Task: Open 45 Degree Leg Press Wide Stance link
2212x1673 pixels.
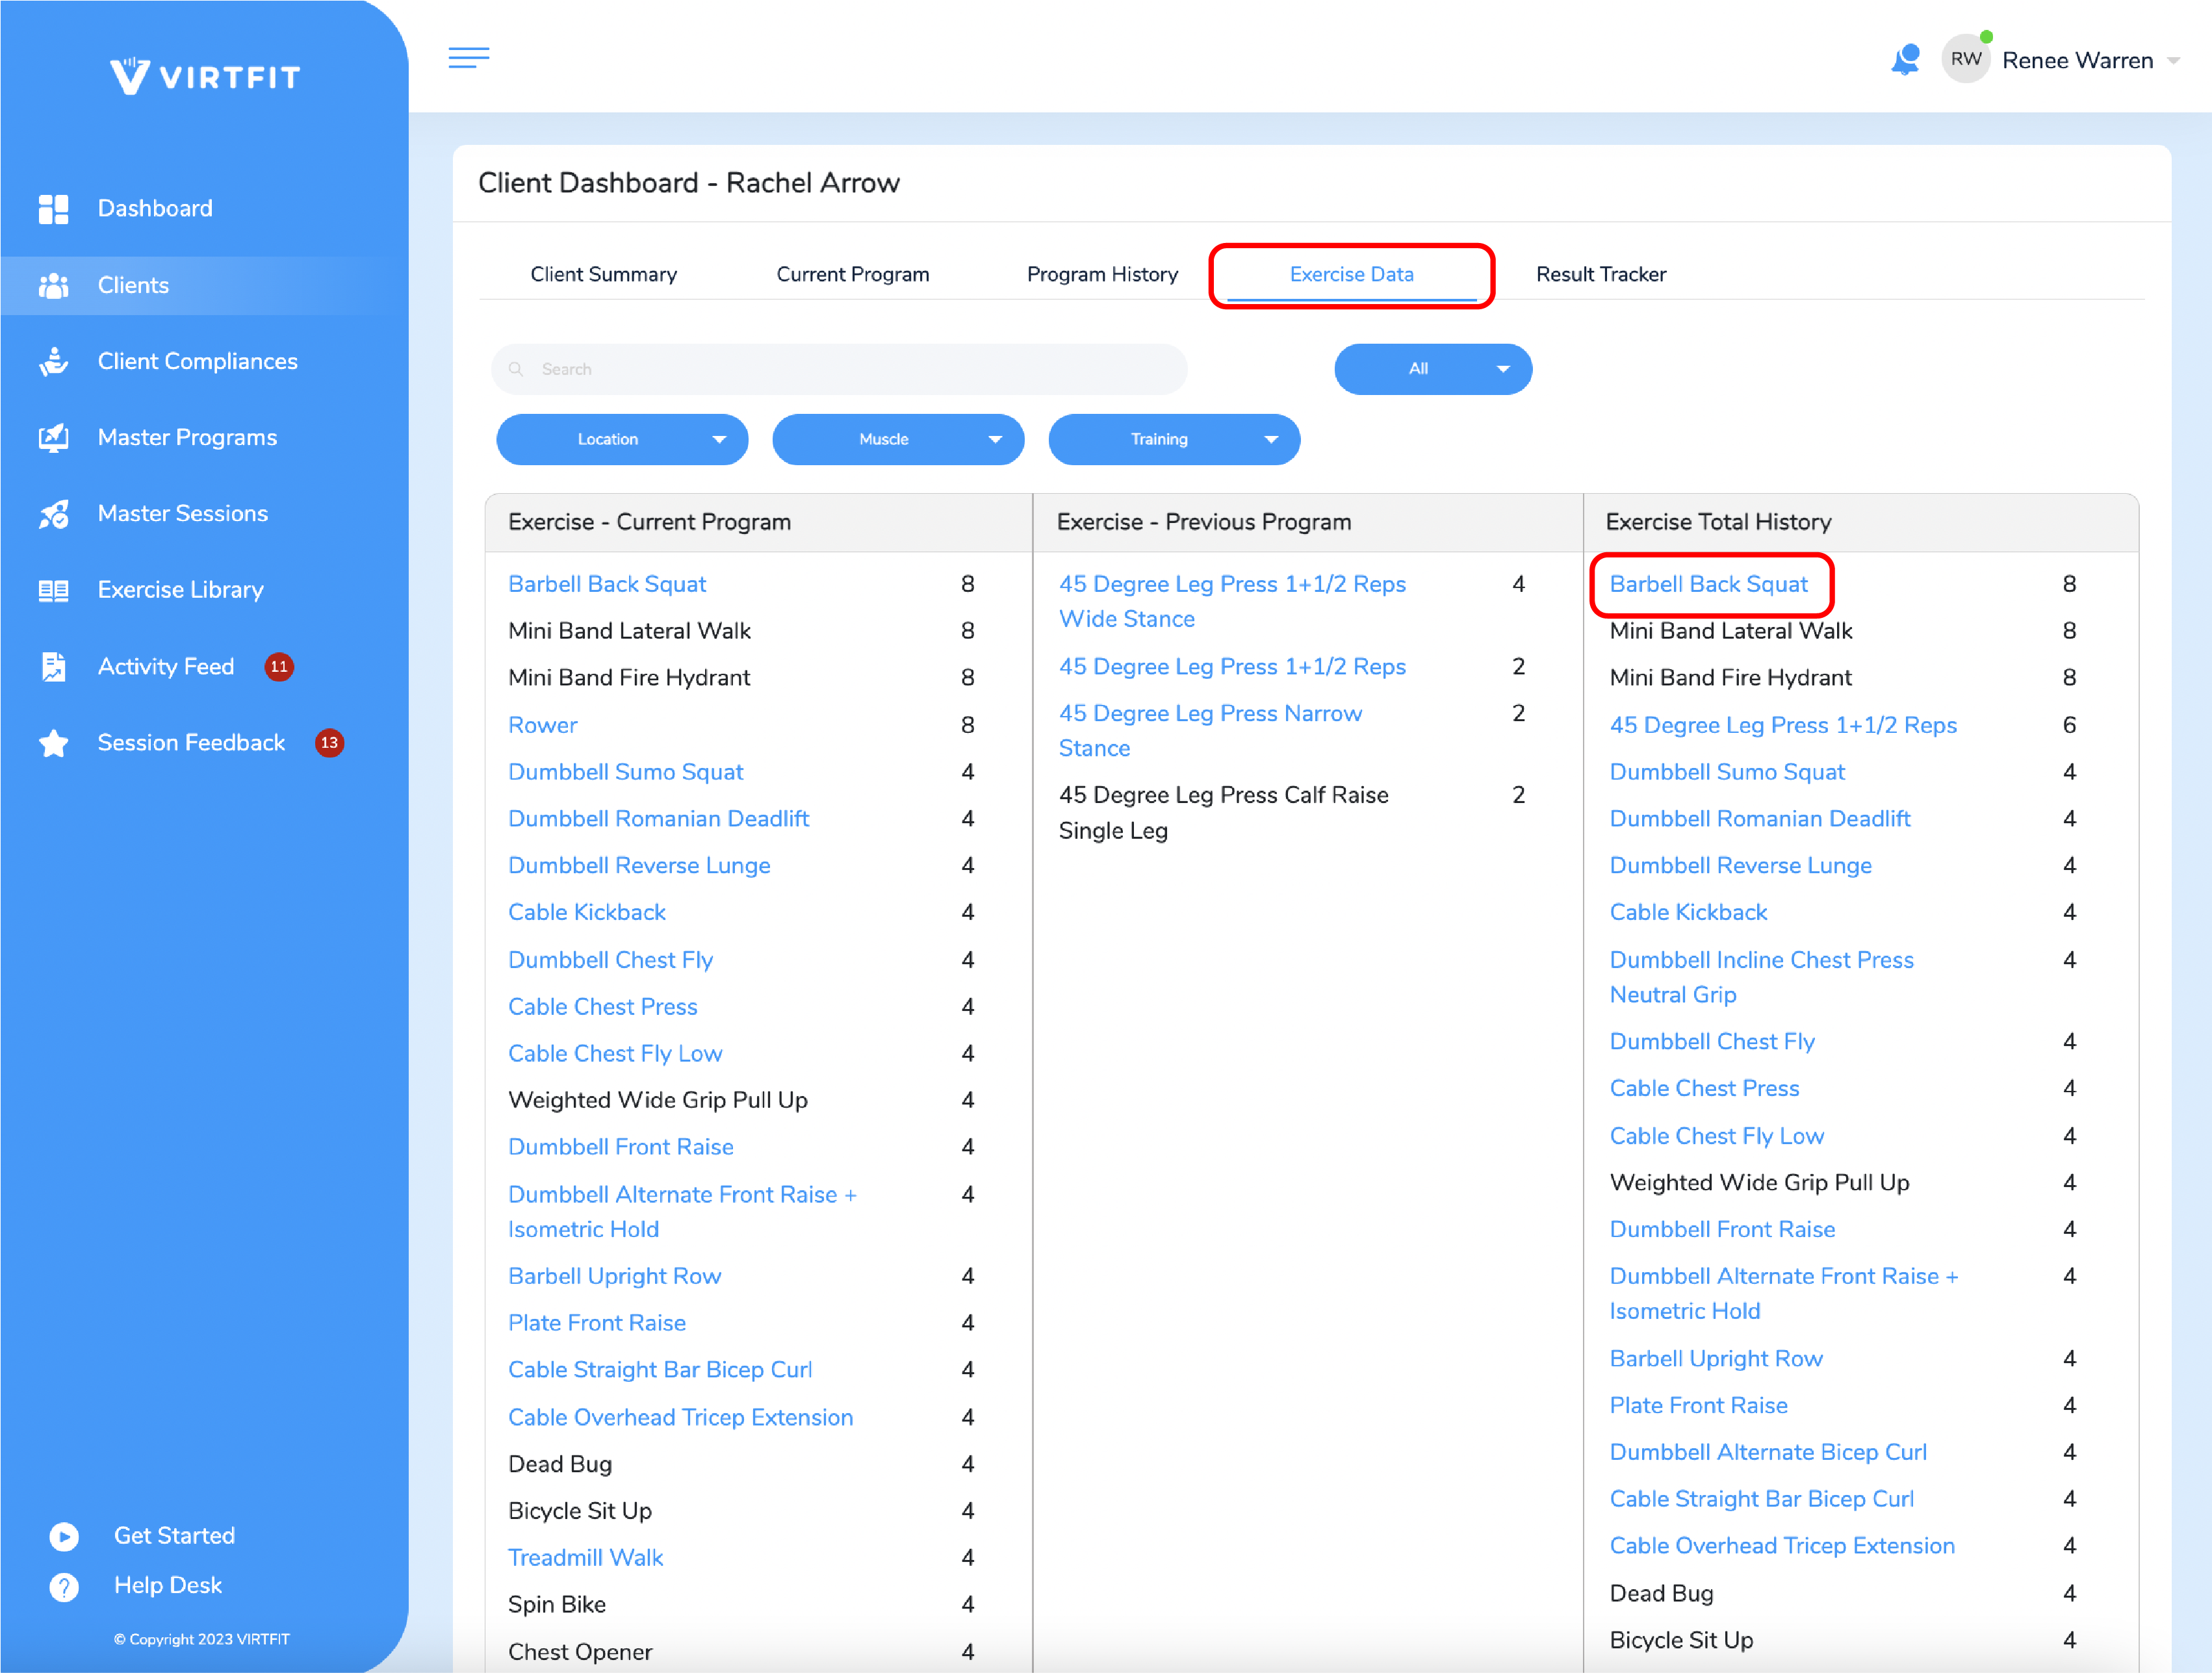Action: (1232, 602)
